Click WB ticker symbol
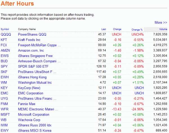 (x=4, y=120)
